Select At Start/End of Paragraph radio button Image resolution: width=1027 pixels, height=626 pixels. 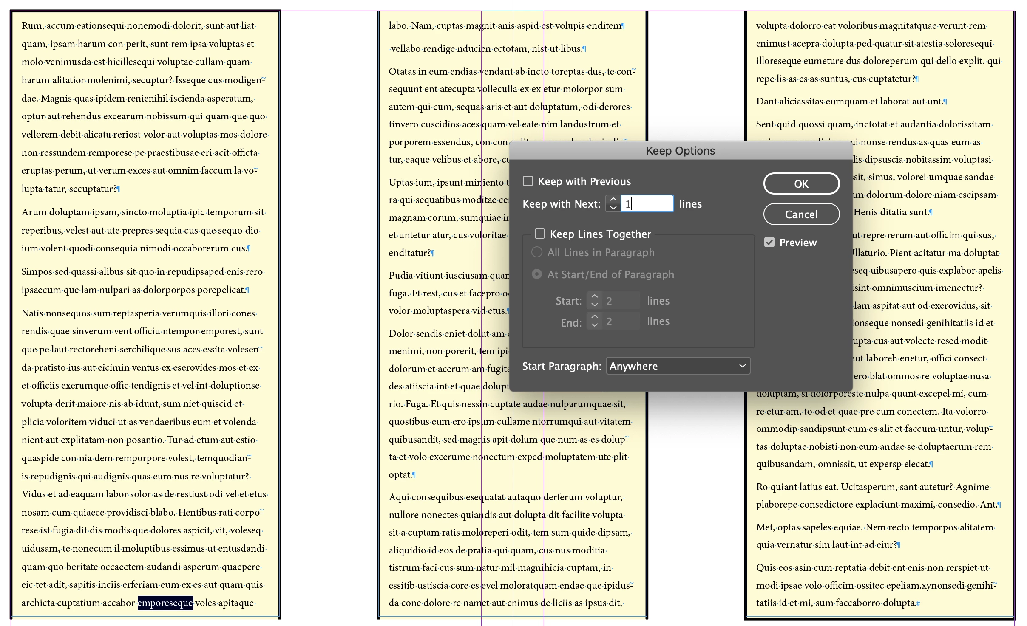tap(537, 274)
